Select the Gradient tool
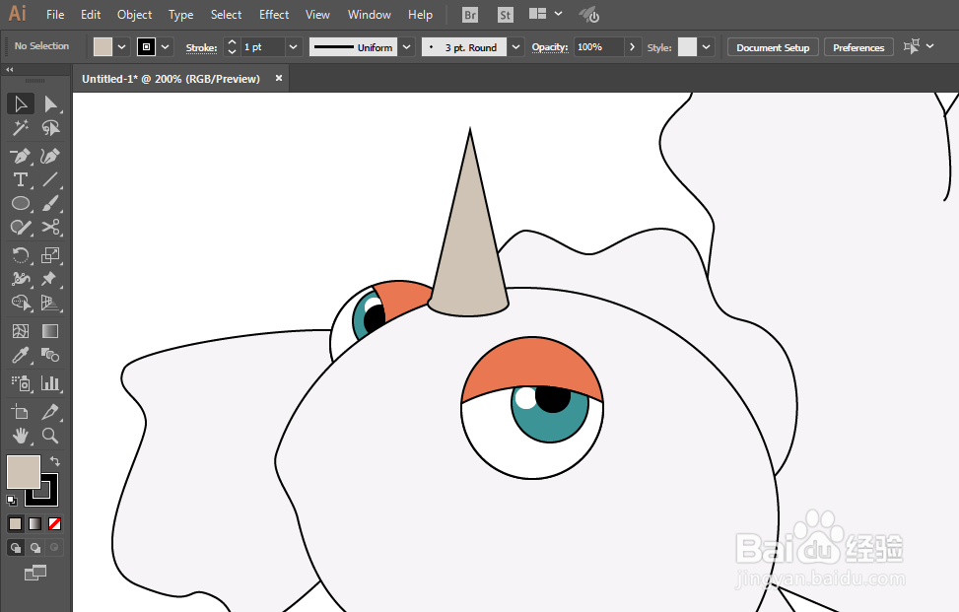959x612 pixels. [50, 331]
